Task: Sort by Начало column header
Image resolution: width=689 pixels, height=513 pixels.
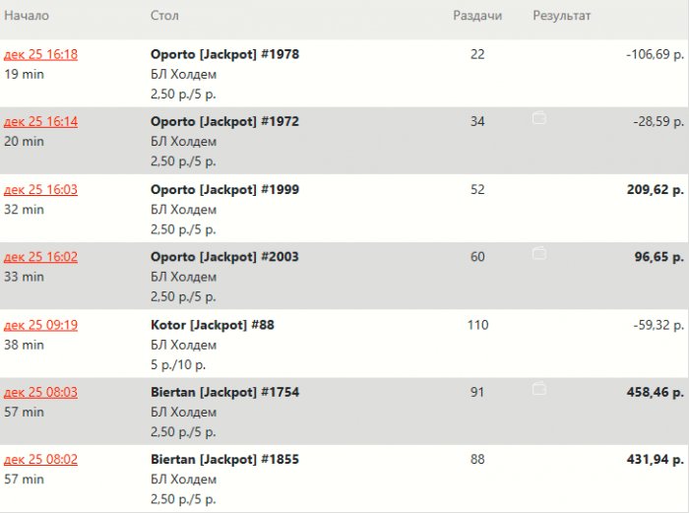Action: pos(27,16)
